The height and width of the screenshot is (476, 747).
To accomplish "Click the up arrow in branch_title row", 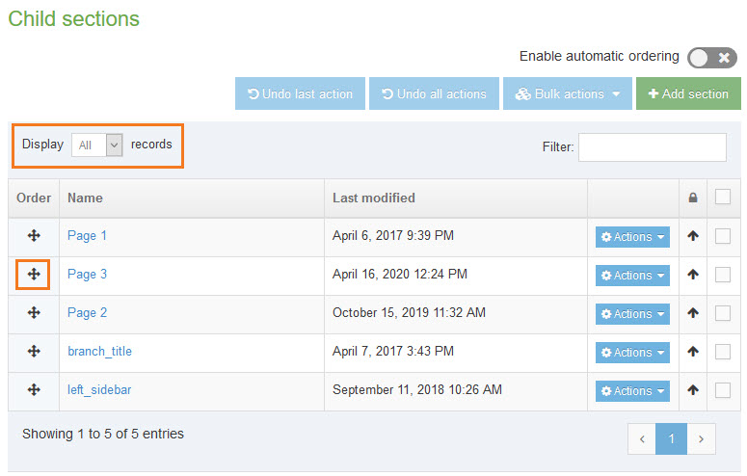I will point(693,352).
